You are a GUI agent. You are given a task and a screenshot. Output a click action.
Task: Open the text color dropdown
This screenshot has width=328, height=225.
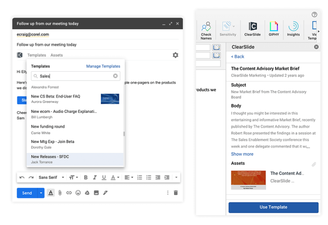[x=115, y=177]
